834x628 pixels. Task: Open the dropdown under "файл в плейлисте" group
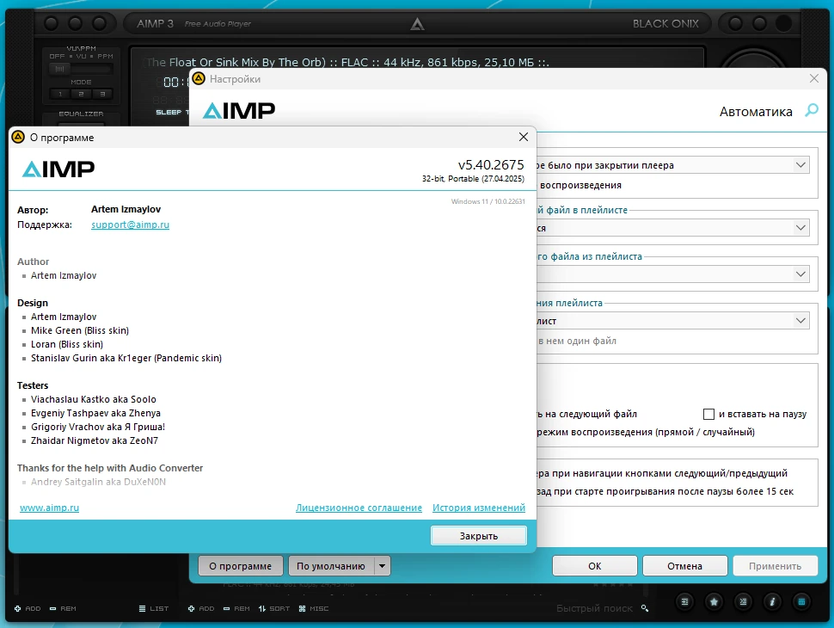[x=800, y=228]
